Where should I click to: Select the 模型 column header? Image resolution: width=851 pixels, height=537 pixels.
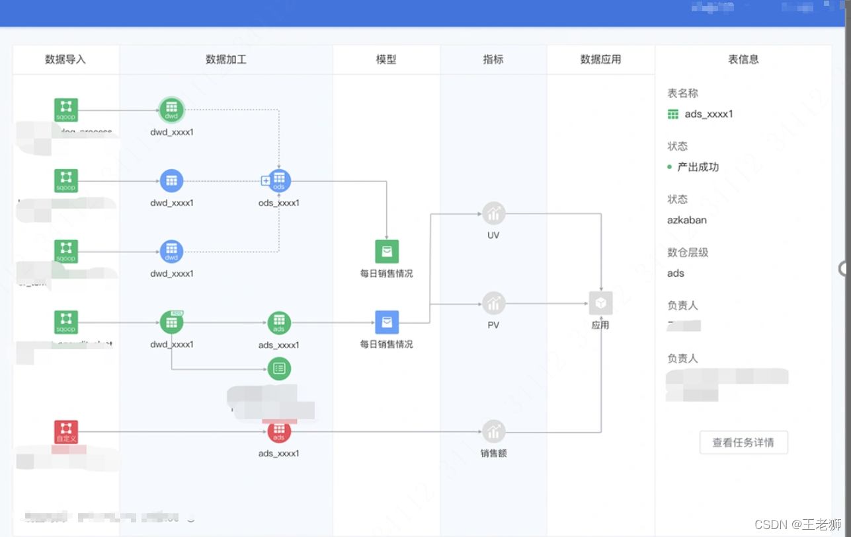386,59
